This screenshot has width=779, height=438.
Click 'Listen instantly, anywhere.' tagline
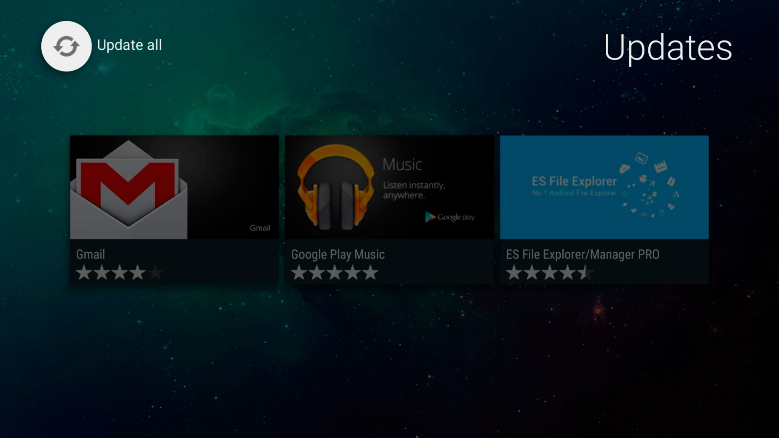pyautogui.click(x=414, y=190)
